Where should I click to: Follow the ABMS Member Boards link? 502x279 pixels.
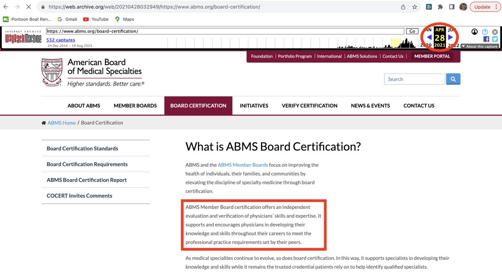243,165
